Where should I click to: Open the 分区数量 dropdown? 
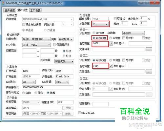[100, 24]
